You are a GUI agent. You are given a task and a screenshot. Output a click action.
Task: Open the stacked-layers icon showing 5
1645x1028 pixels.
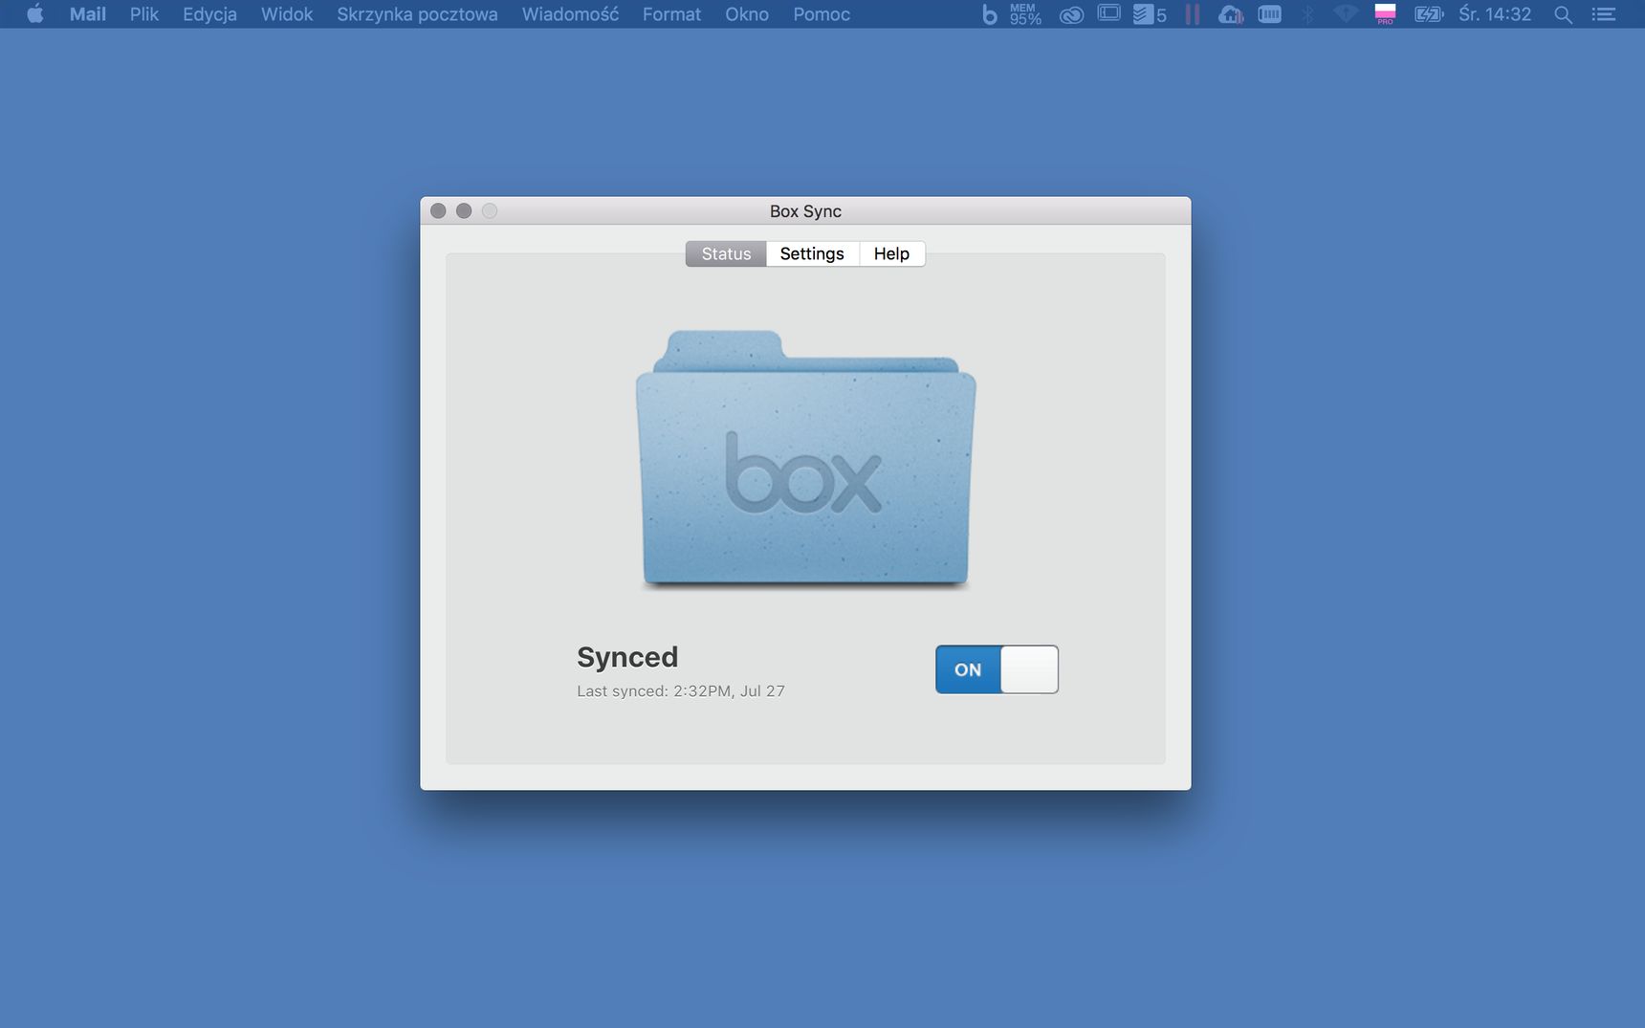click(x=1150, y=14)
